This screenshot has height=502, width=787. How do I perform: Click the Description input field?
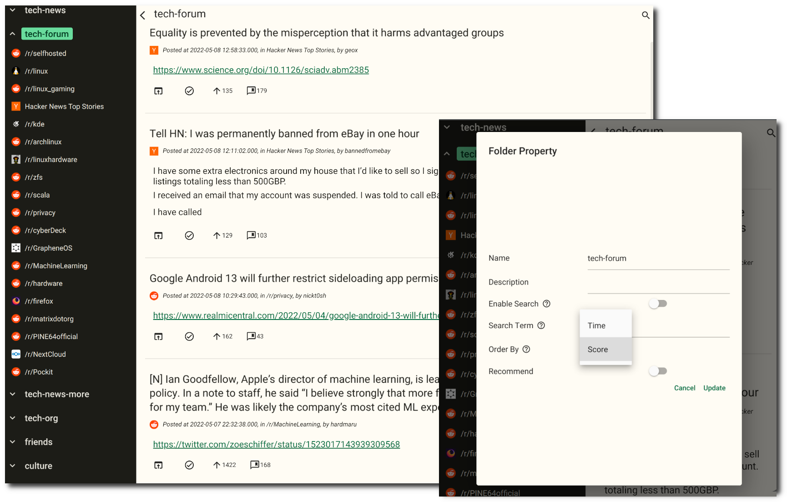pos(658,285)
